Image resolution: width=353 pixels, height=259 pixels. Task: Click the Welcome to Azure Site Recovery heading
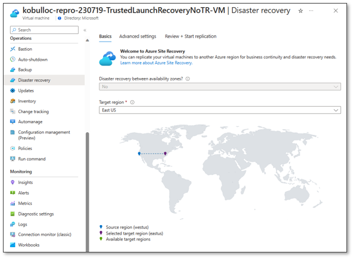(152, 51)
